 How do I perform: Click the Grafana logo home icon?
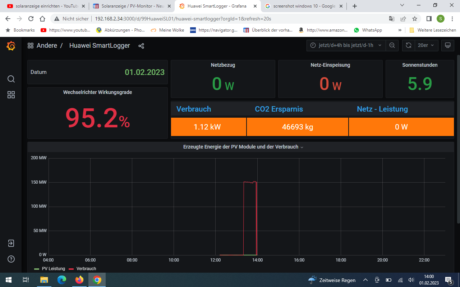tap(11, 46)
